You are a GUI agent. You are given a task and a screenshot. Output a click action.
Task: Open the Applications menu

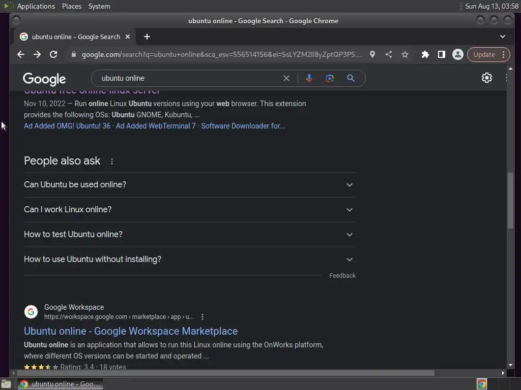[x=36, y=6]
